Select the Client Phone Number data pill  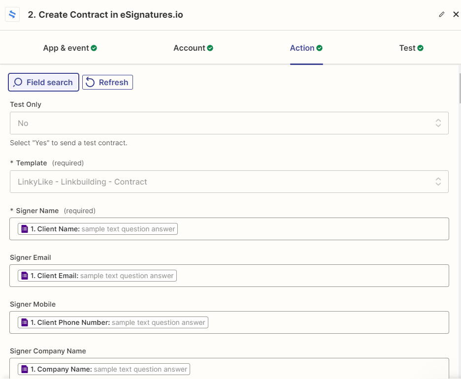[113, 322]
